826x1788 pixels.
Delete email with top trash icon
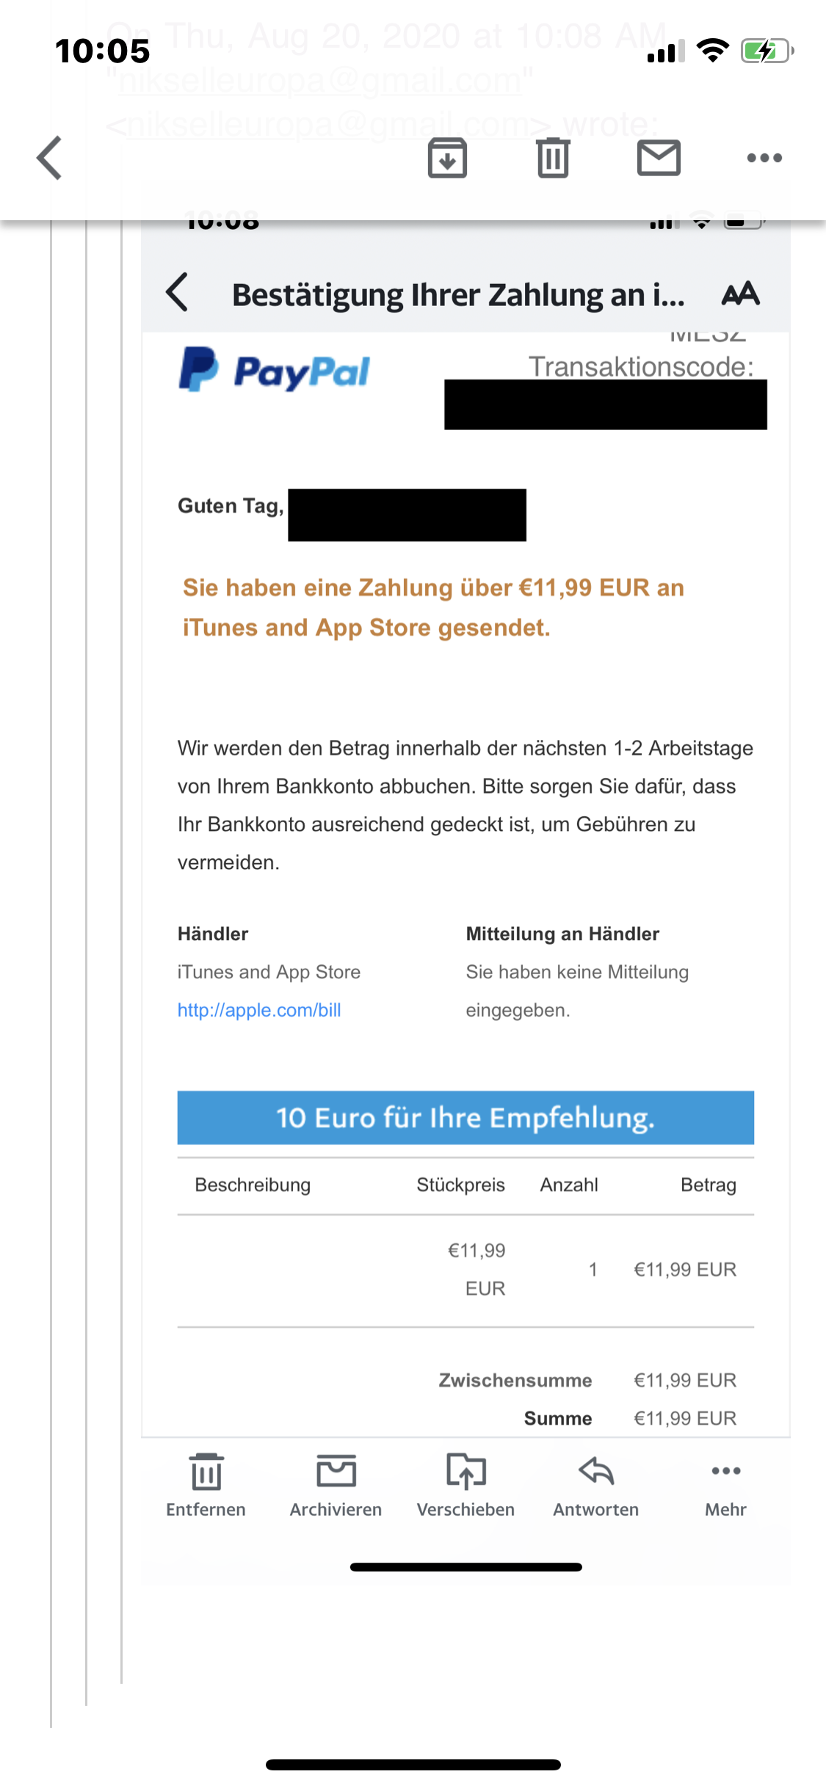[x=553, y=158]
